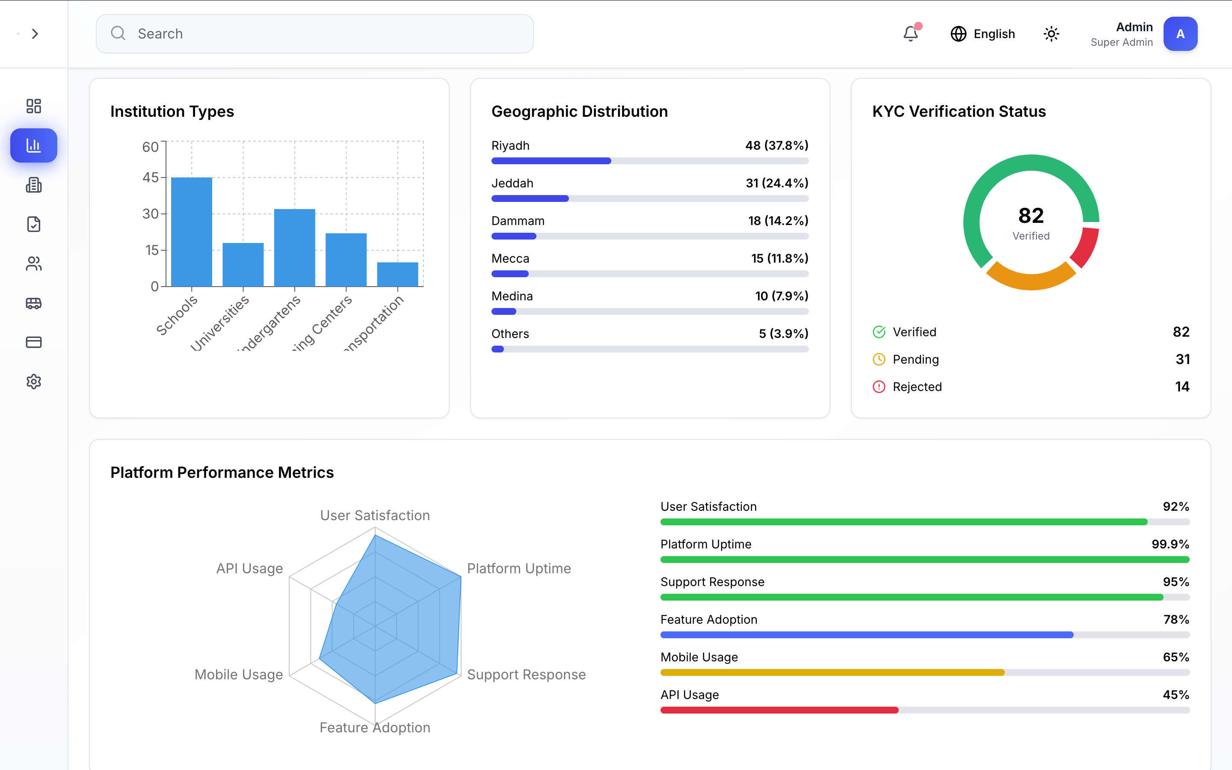
Task: Select the Super Admin profile entry
Action: coord(1122,42)
